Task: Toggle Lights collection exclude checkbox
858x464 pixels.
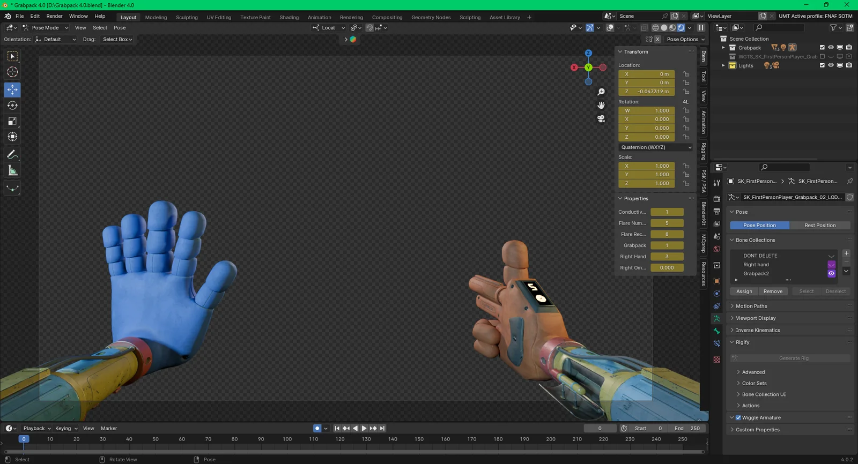Action: [x=822, y=65]
